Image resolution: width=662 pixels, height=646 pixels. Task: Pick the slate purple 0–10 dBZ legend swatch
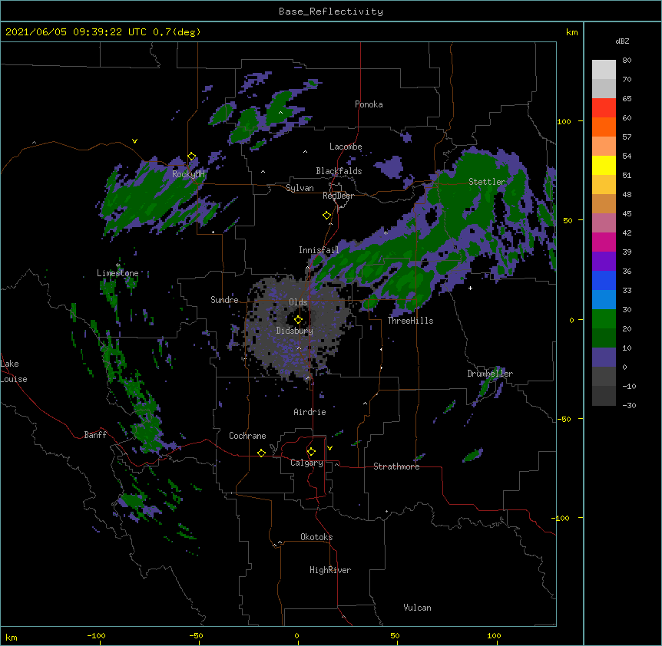(604, 358)
